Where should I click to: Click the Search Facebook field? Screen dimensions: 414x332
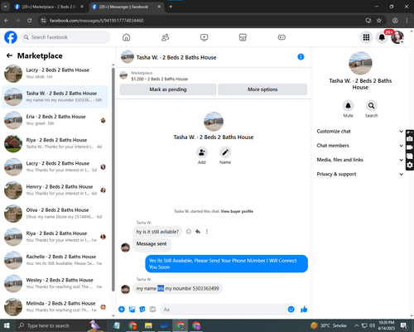tap(65, 37)
